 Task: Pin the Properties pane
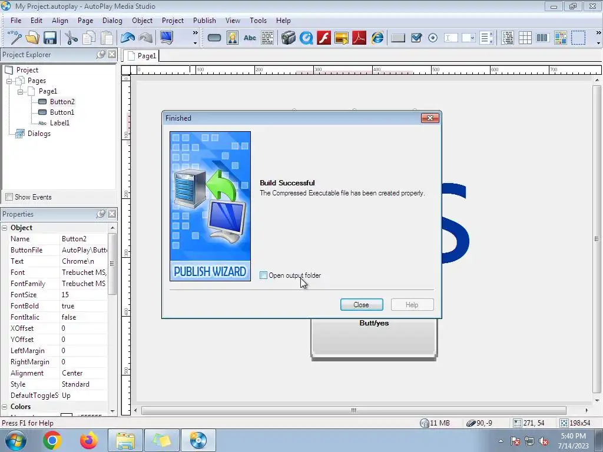coord(101,214)
